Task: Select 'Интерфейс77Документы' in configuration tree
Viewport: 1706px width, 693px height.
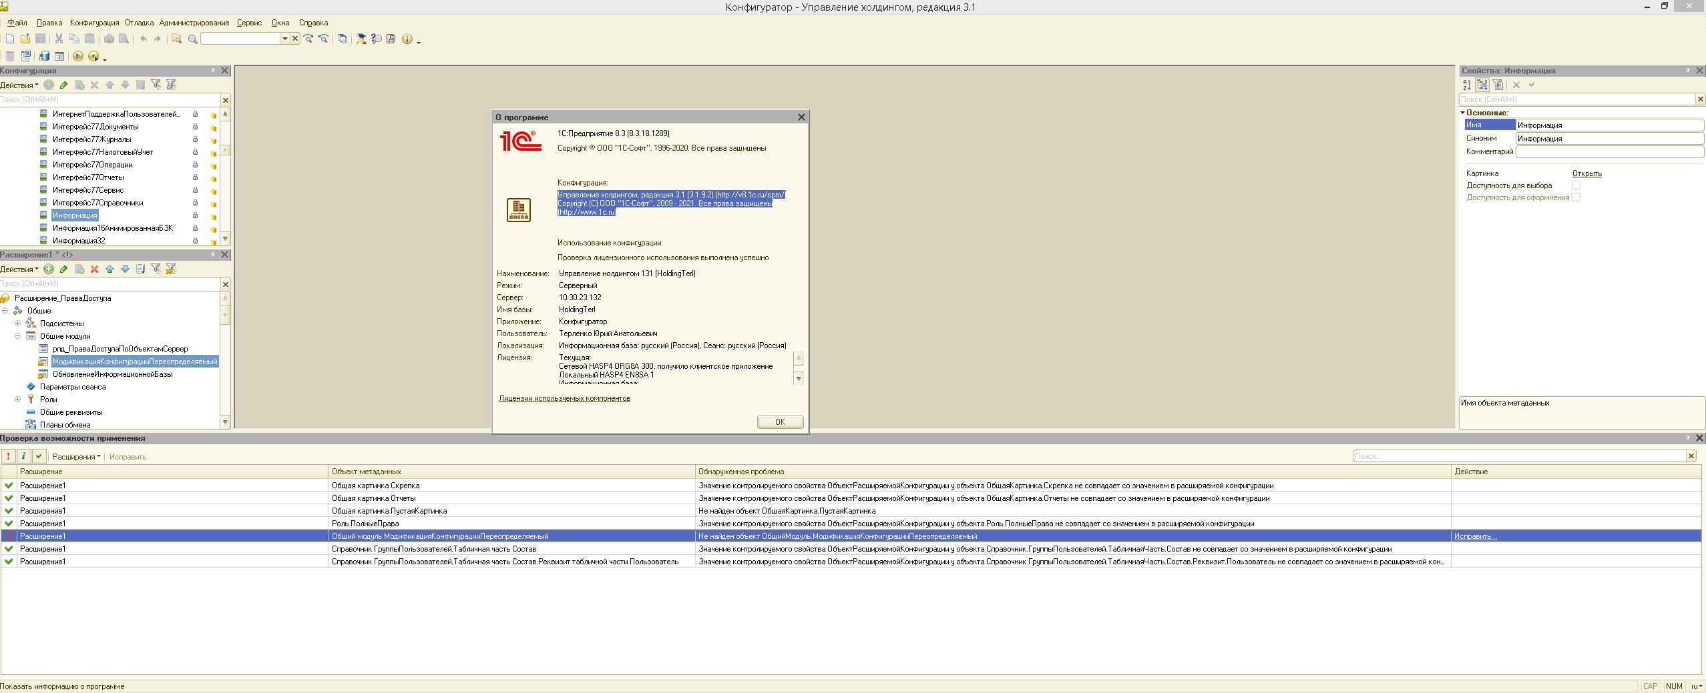Action: pos(95,127)
